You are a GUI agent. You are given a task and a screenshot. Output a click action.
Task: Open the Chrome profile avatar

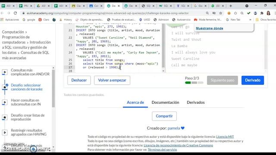[268, 13]
